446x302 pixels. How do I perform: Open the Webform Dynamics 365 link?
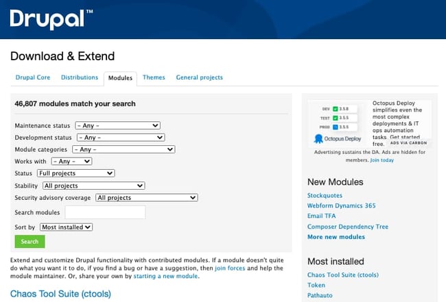point(341,205)
